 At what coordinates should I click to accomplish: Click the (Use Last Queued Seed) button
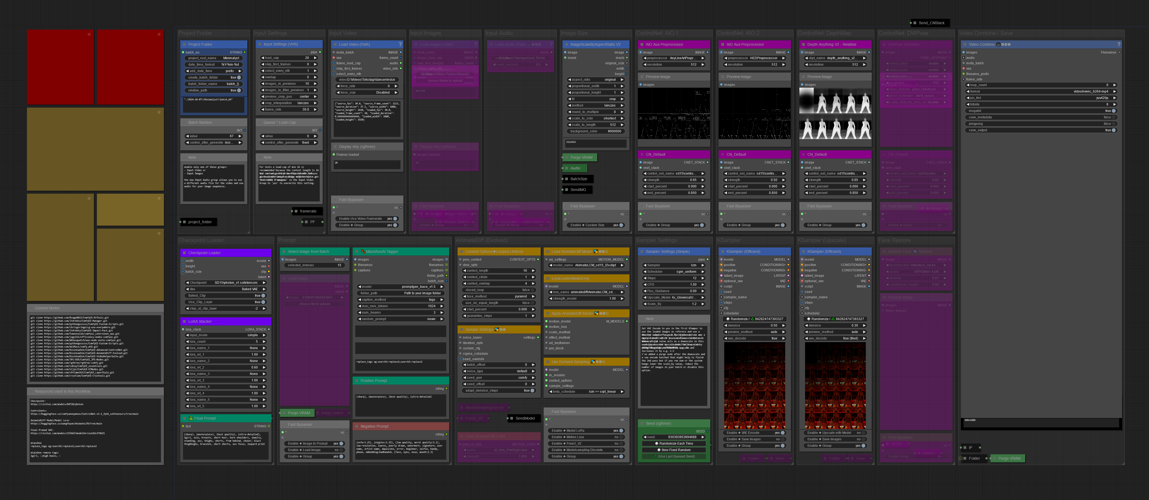pos(673,457)
